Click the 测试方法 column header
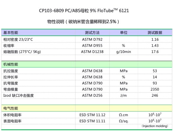Image resolution: width=173 pixels, height=131 pixels. click(x=92, y=33)
